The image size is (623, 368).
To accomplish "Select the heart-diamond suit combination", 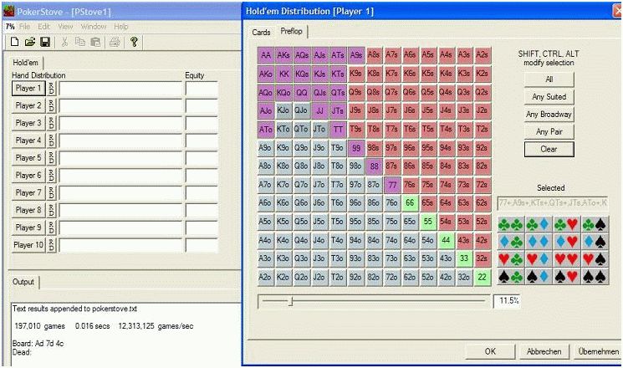I will point(539,259).
